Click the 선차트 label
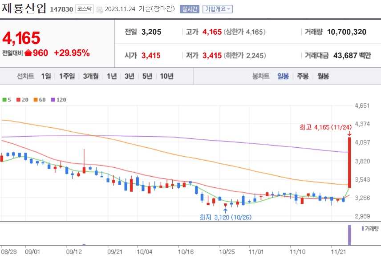 pos(25,76)
